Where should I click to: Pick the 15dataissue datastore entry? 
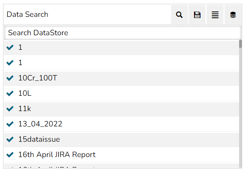(39, 139)
